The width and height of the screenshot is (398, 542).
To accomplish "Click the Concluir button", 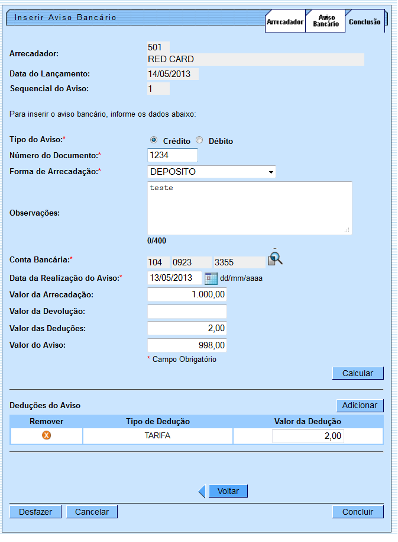I will pos(358,512).
